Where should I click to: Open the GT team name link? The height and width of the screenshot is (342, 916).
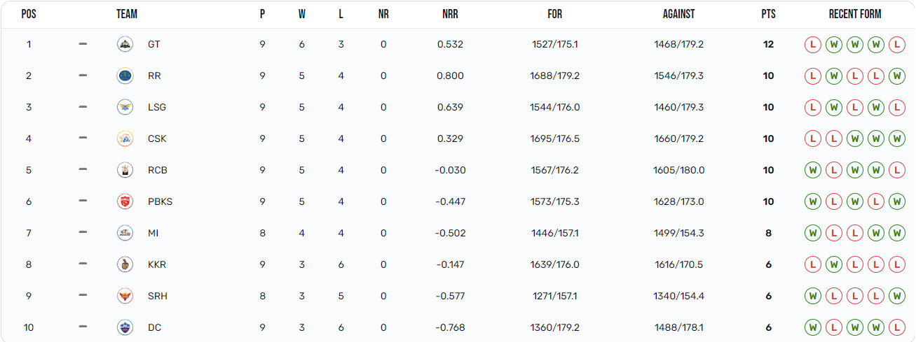pyautogui.click(x=154, y=44)
